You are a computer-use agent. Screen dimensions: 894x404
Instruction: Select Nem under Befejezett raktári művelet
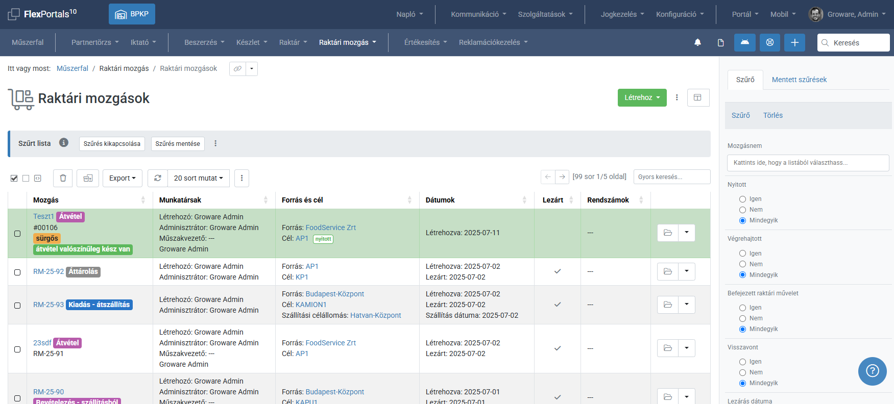[743, 318]
